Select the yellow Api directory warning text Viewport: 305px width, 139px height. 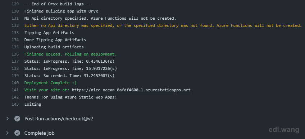pyautogui.click(x=163, y=25)
